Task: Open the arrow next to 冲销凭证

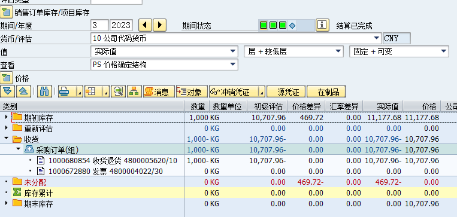Action: pos(262,92)
